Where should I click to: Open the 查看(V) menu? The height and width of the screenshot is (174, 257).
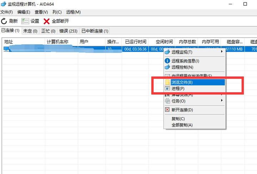41,12
